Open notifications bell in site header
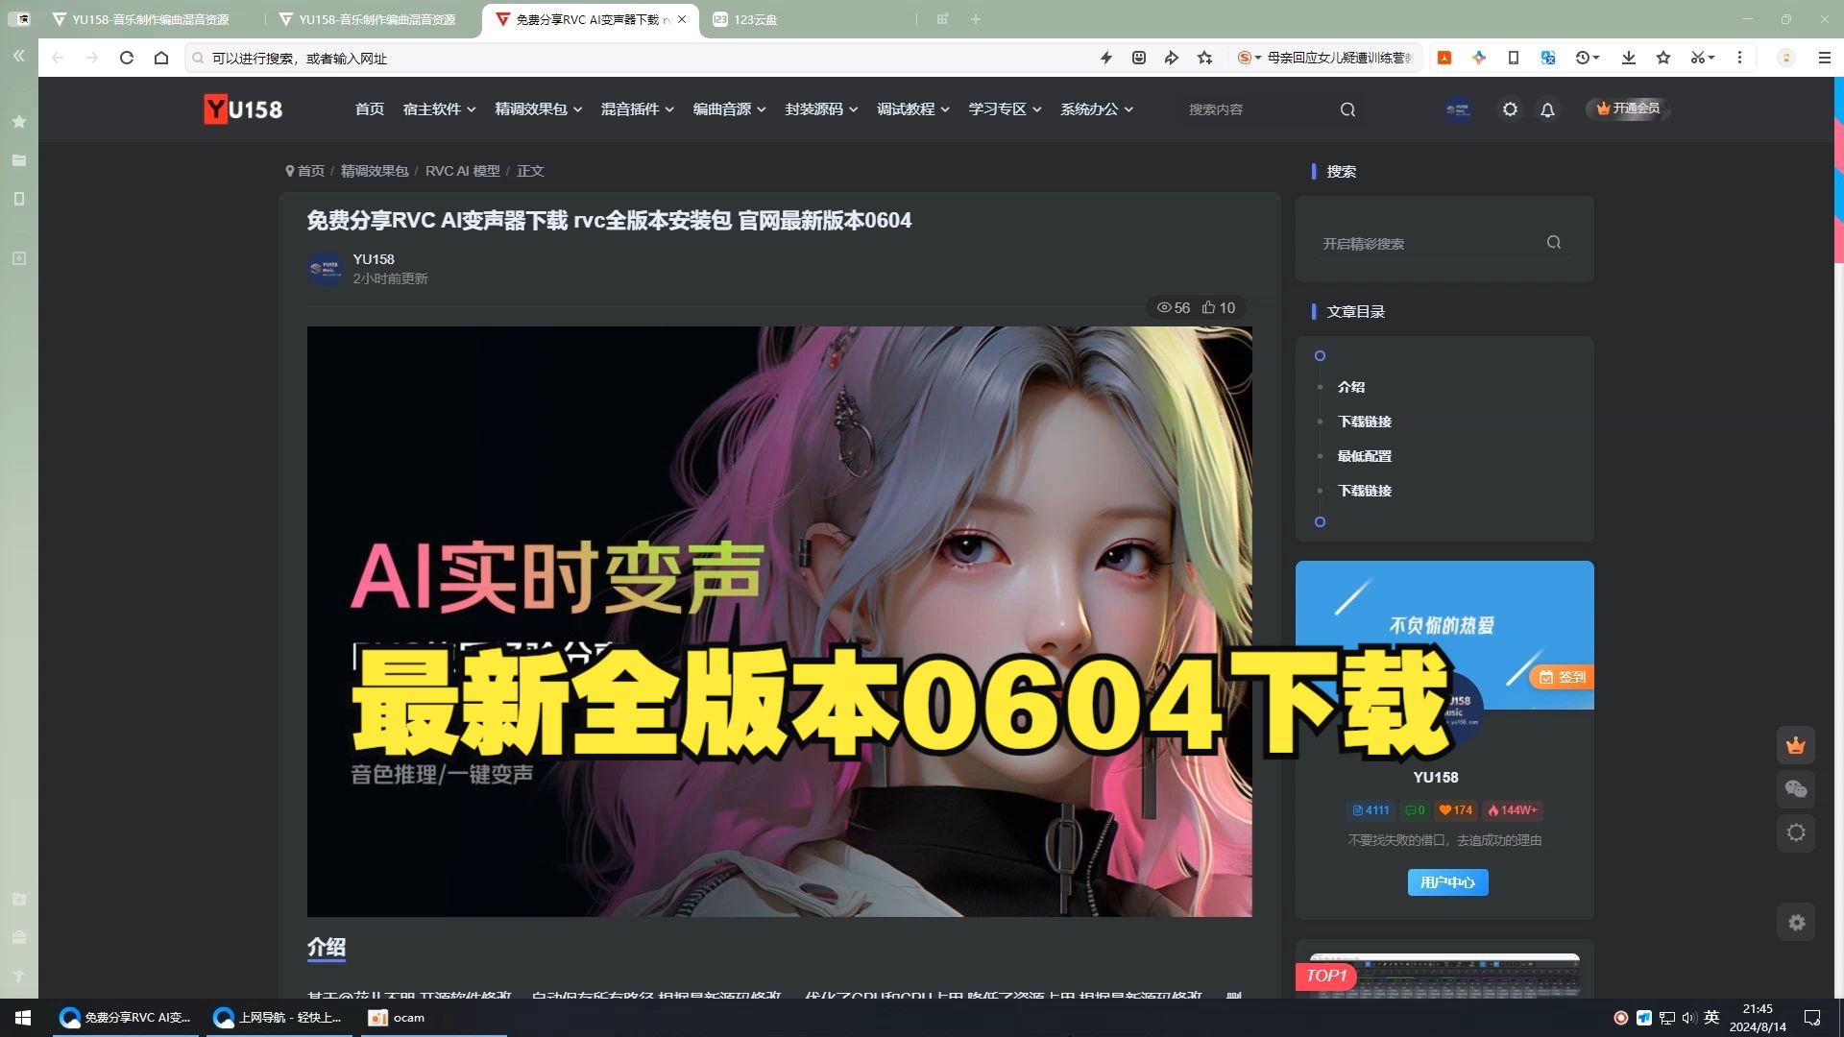1844x1037 pixels. (x=1547, y=109)
